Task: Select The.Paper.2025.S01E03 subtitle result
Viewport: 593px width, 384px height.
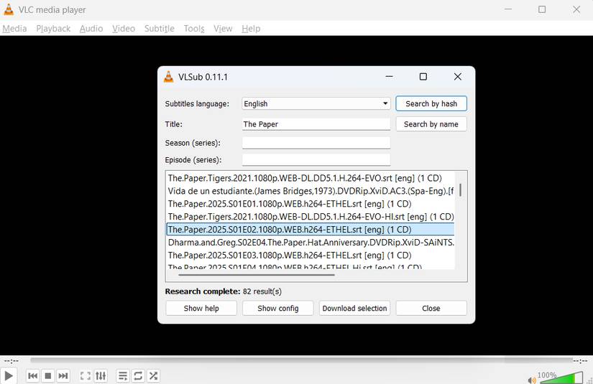Action: pyautogui.click(x=310, y=255)
